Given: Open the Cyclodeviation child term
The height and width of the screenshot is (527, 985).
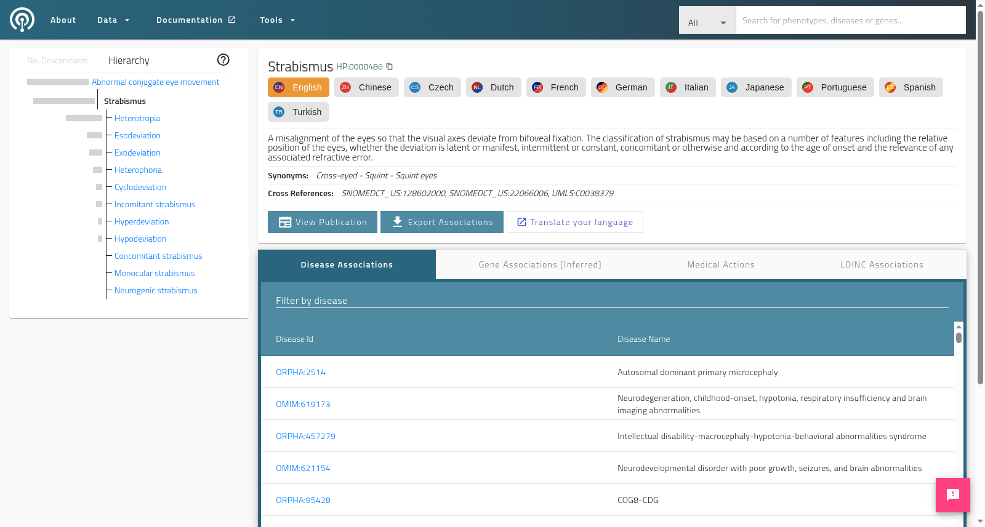Looking at the screenshot, I should (x=140, y=187).
